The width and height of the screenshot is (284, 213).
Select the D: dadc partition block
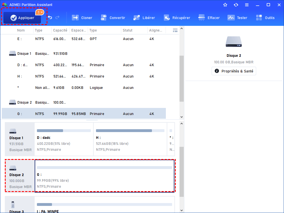[x=64, y=139]
